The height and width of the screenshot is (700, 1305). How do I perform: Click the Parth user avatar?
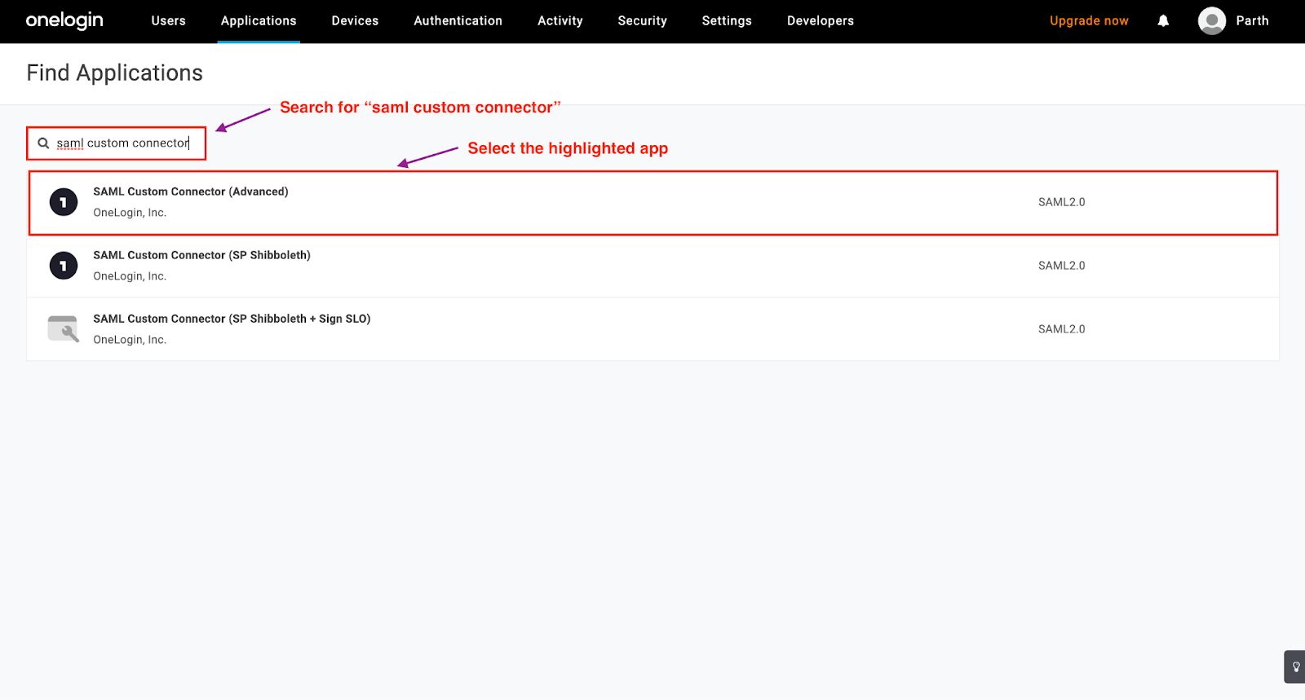(x=1212, y=21)
